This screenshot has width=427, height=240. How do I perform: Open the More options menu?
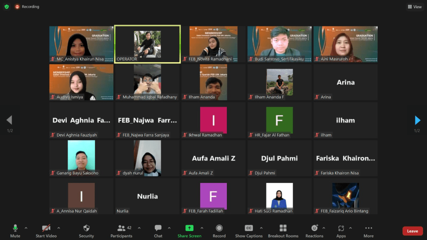[x=368, y=230]
